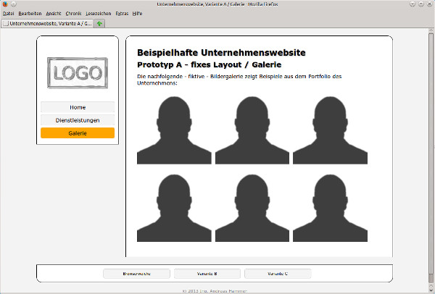Click the round pin button beside the Firefox icon
The height and width of the screenshot is (294, 435).
[14, 4]
